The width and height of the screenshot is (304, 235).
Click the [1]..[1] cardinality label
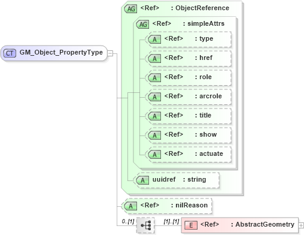point(171,221)
